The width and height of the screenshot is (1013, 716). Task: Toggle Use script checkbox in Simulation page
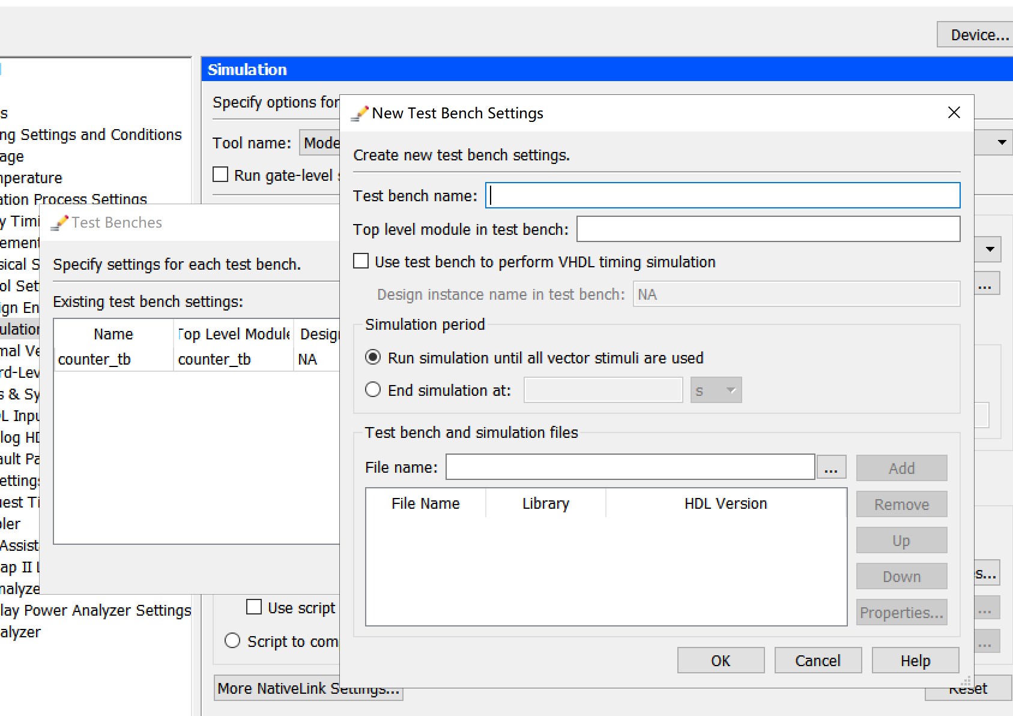pyautogui.click(x=254, y=607)
